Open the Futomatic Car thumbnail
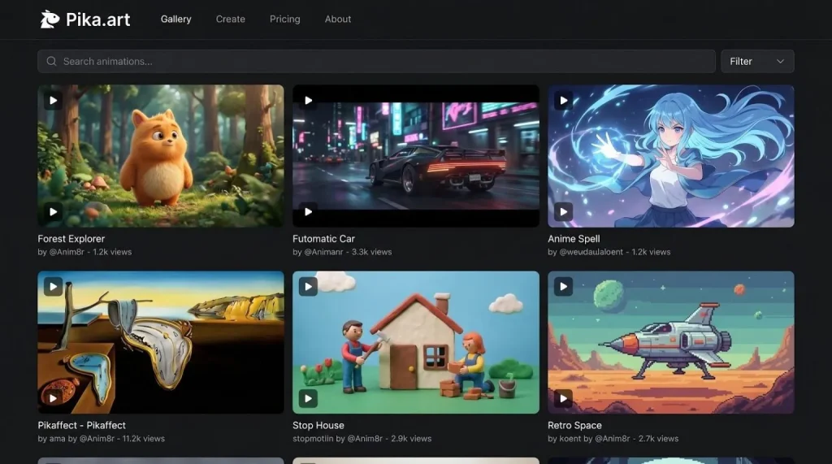Viewport: 832px width, 464px height. (416, 156)
